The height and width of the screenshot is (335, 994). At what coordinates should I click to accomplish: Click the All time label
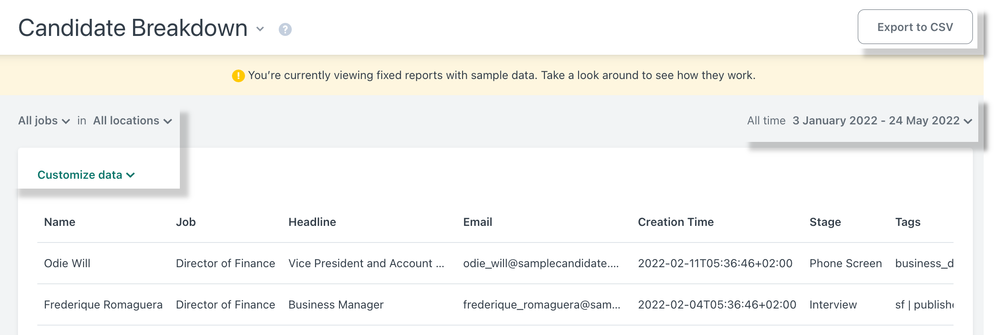766,121
